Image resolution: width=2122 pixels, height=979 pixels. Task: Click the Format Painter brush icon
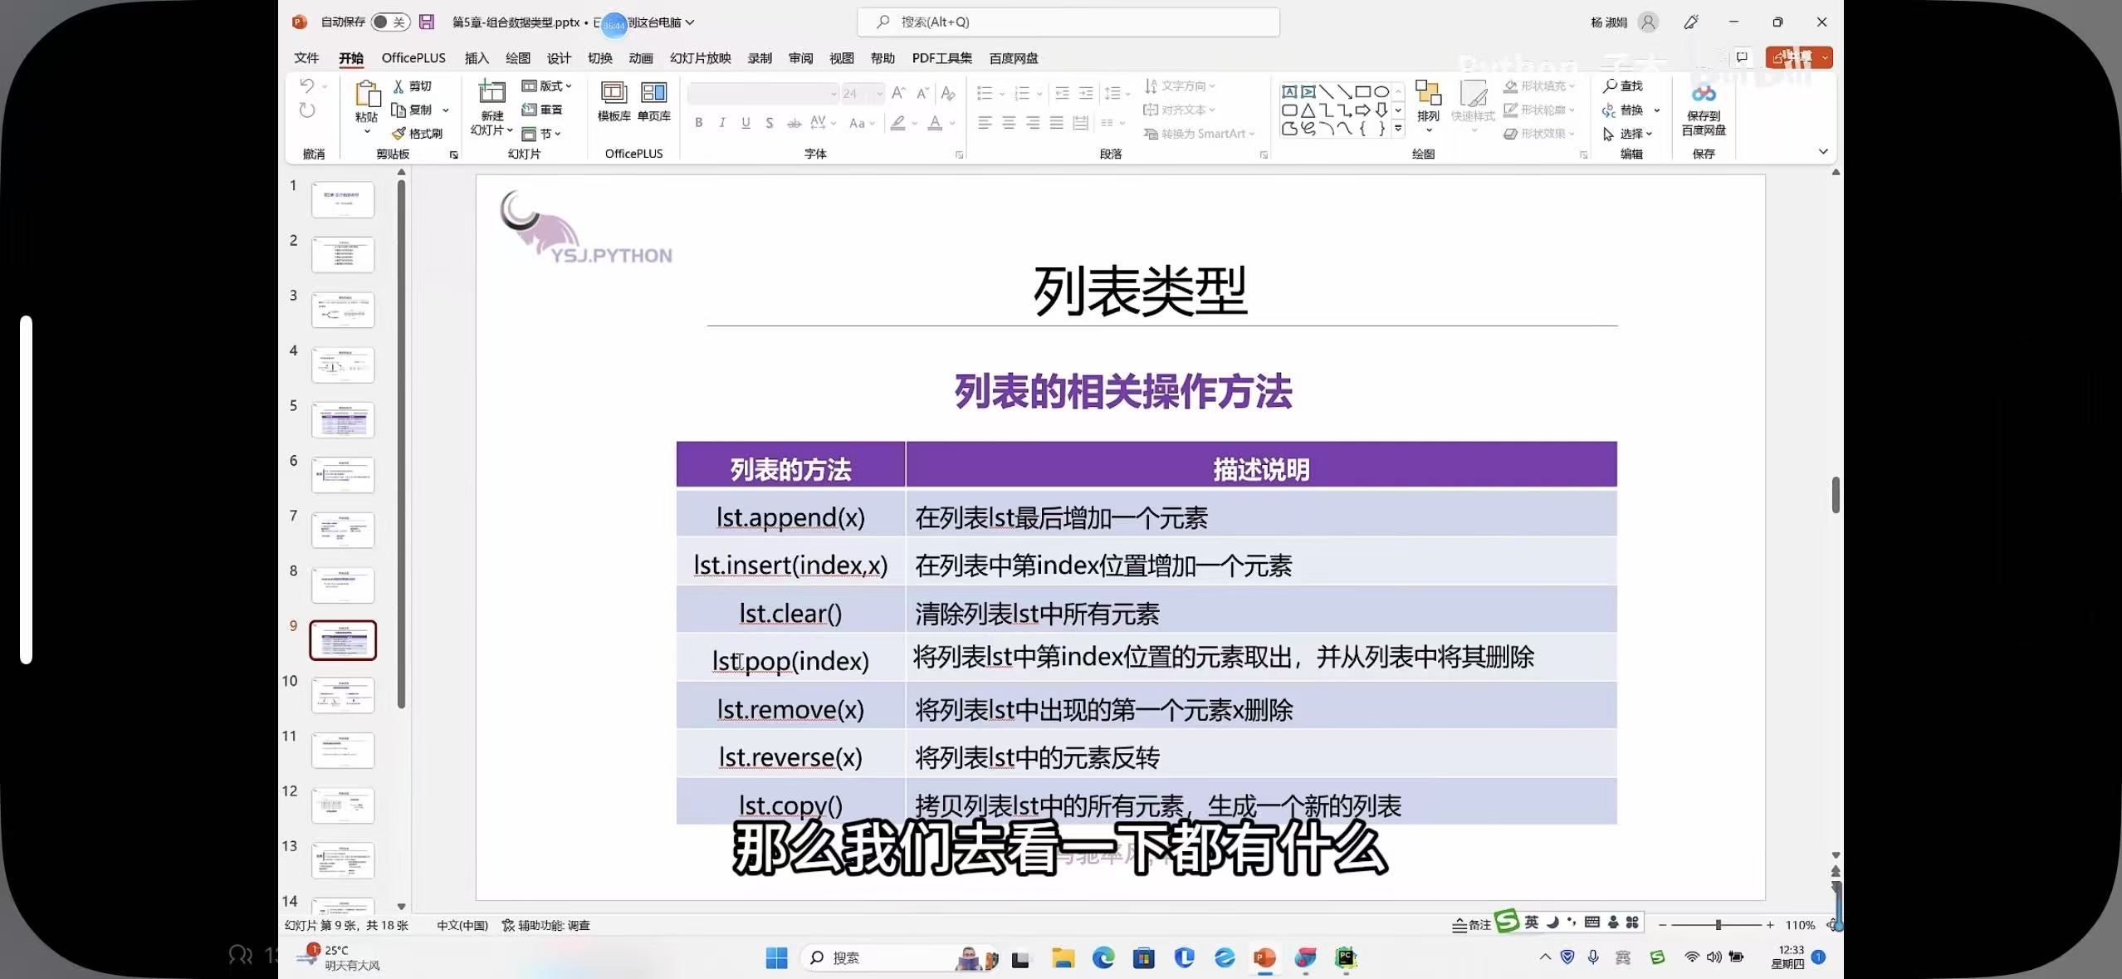point(399,134)
